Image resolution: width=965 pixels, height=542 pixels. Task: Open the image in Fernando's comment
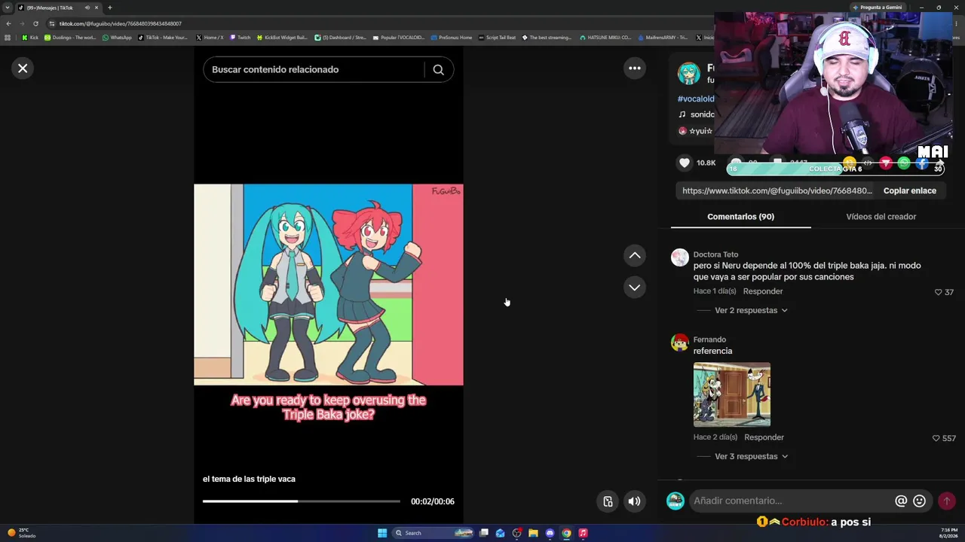[732, 394]
